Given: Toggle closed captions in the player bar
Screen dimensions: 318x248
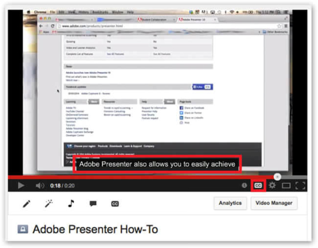Looking at the screenshot, I should tap(258, 186).
